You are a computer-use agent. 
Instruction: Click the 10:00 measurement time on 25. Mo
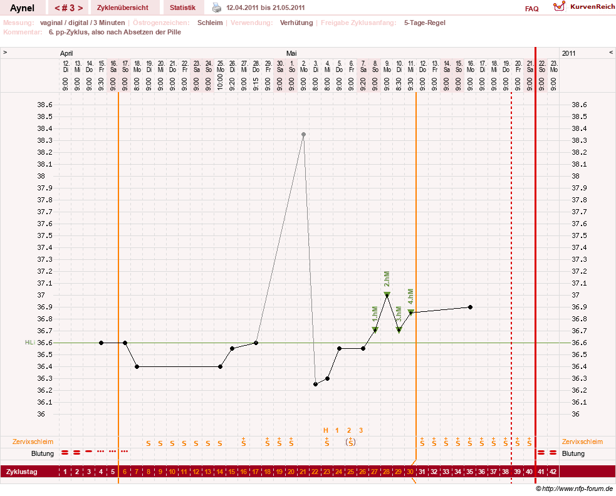(221, 81)
